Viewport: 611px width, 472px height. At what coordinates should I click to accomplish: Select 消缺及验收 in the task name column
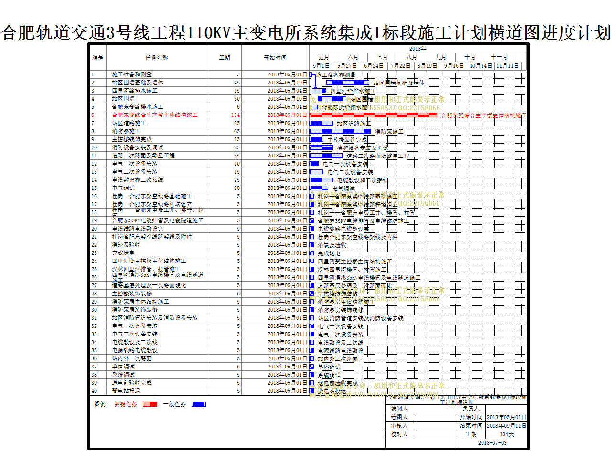pyautogui.click(x=126, y=245)
